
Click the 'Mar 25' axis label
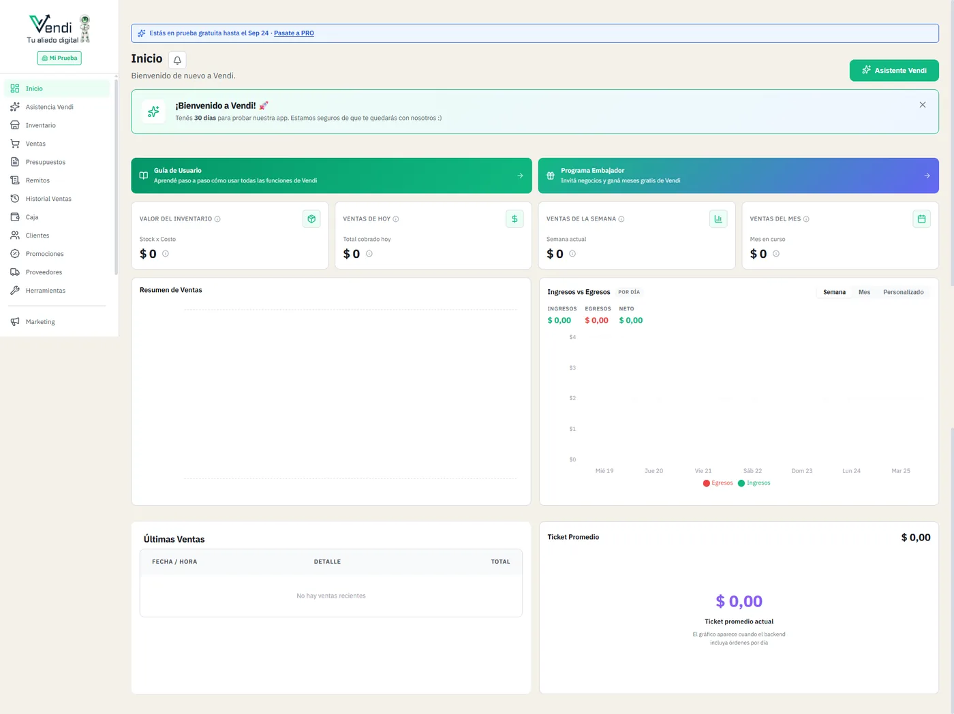901,471
